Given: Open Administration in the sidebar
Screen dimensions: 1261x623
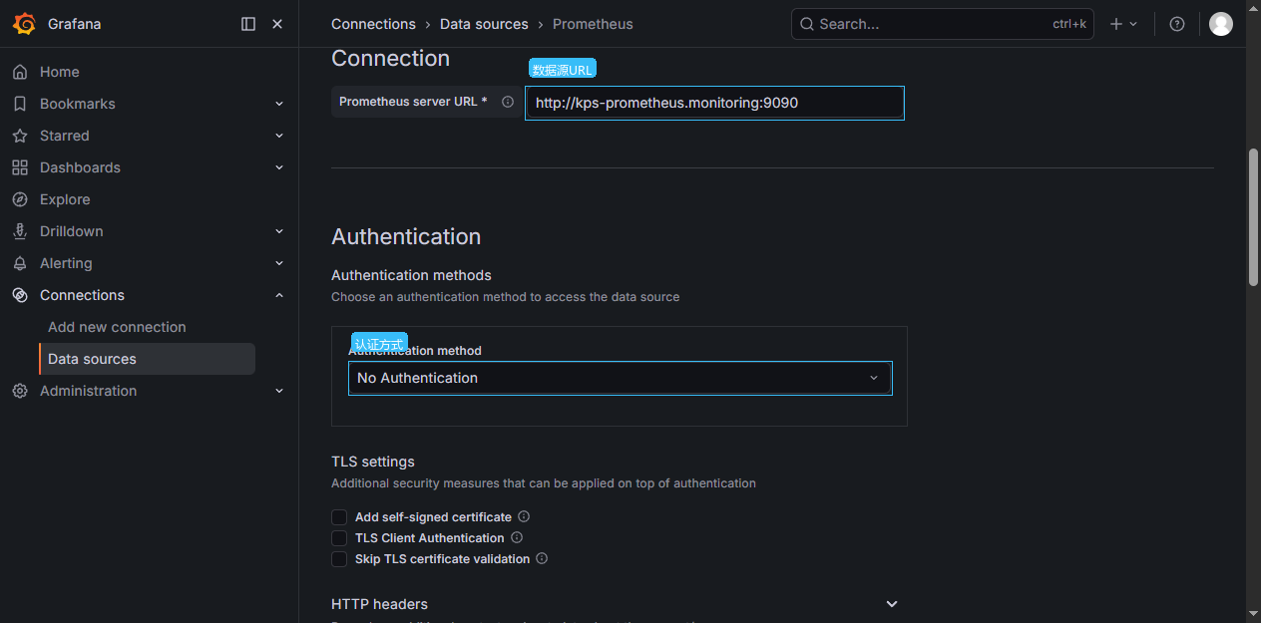Looking at the screenshot, I should pos(88,391).
